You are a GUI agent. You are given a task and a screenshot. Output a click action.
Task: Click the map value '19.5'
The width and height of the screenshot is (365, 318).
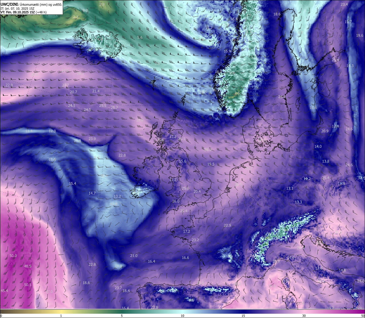211,164
